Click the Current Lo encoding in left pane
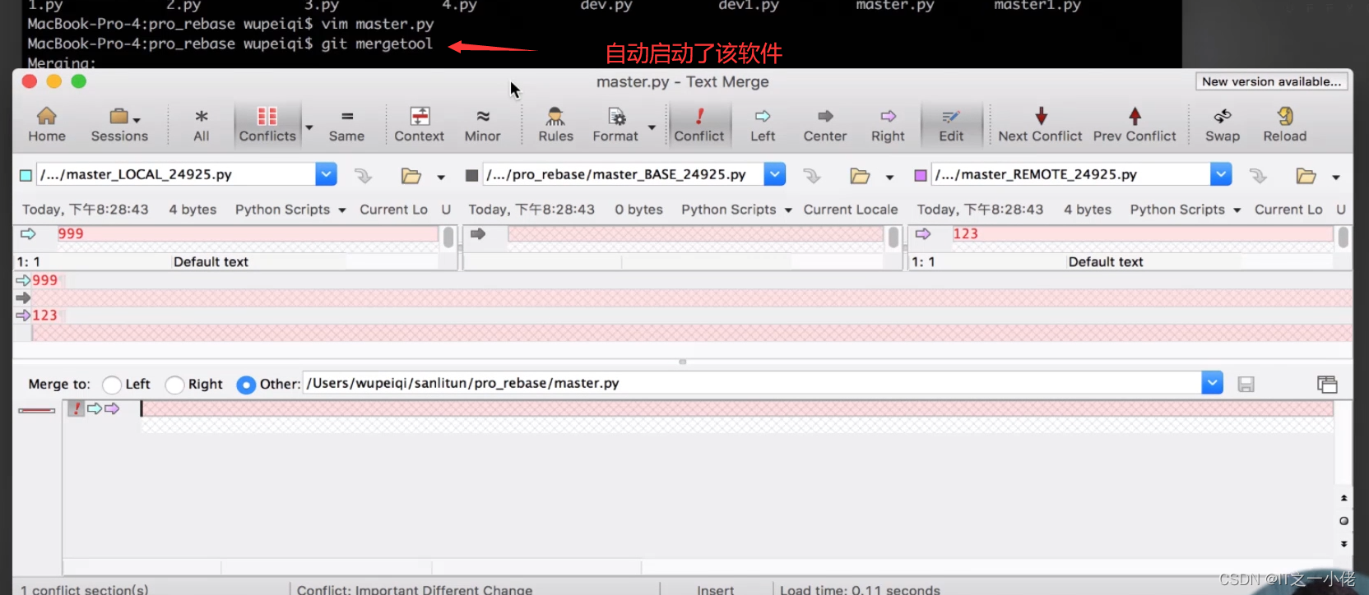This screenshot has width=1369, height=595. coord(393,210)
